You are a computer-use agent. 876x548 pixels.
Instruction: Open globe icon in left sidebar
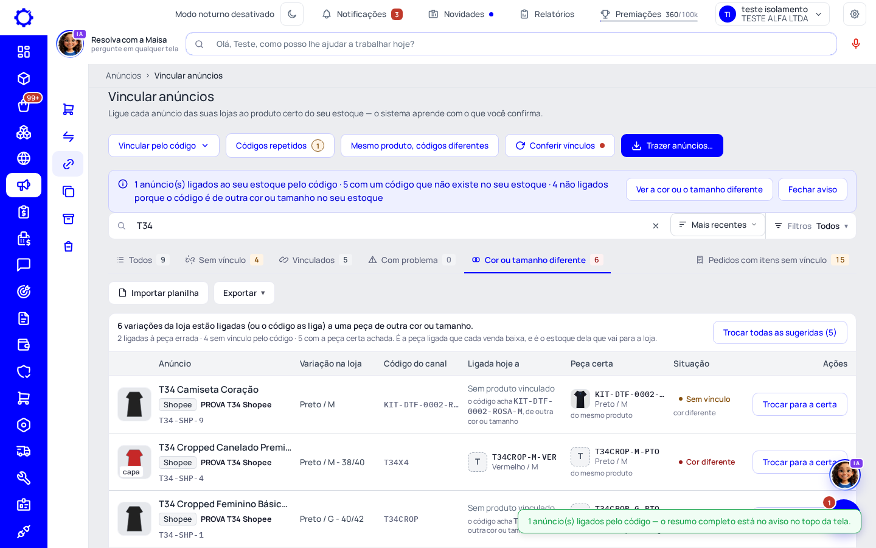[24, 158]
